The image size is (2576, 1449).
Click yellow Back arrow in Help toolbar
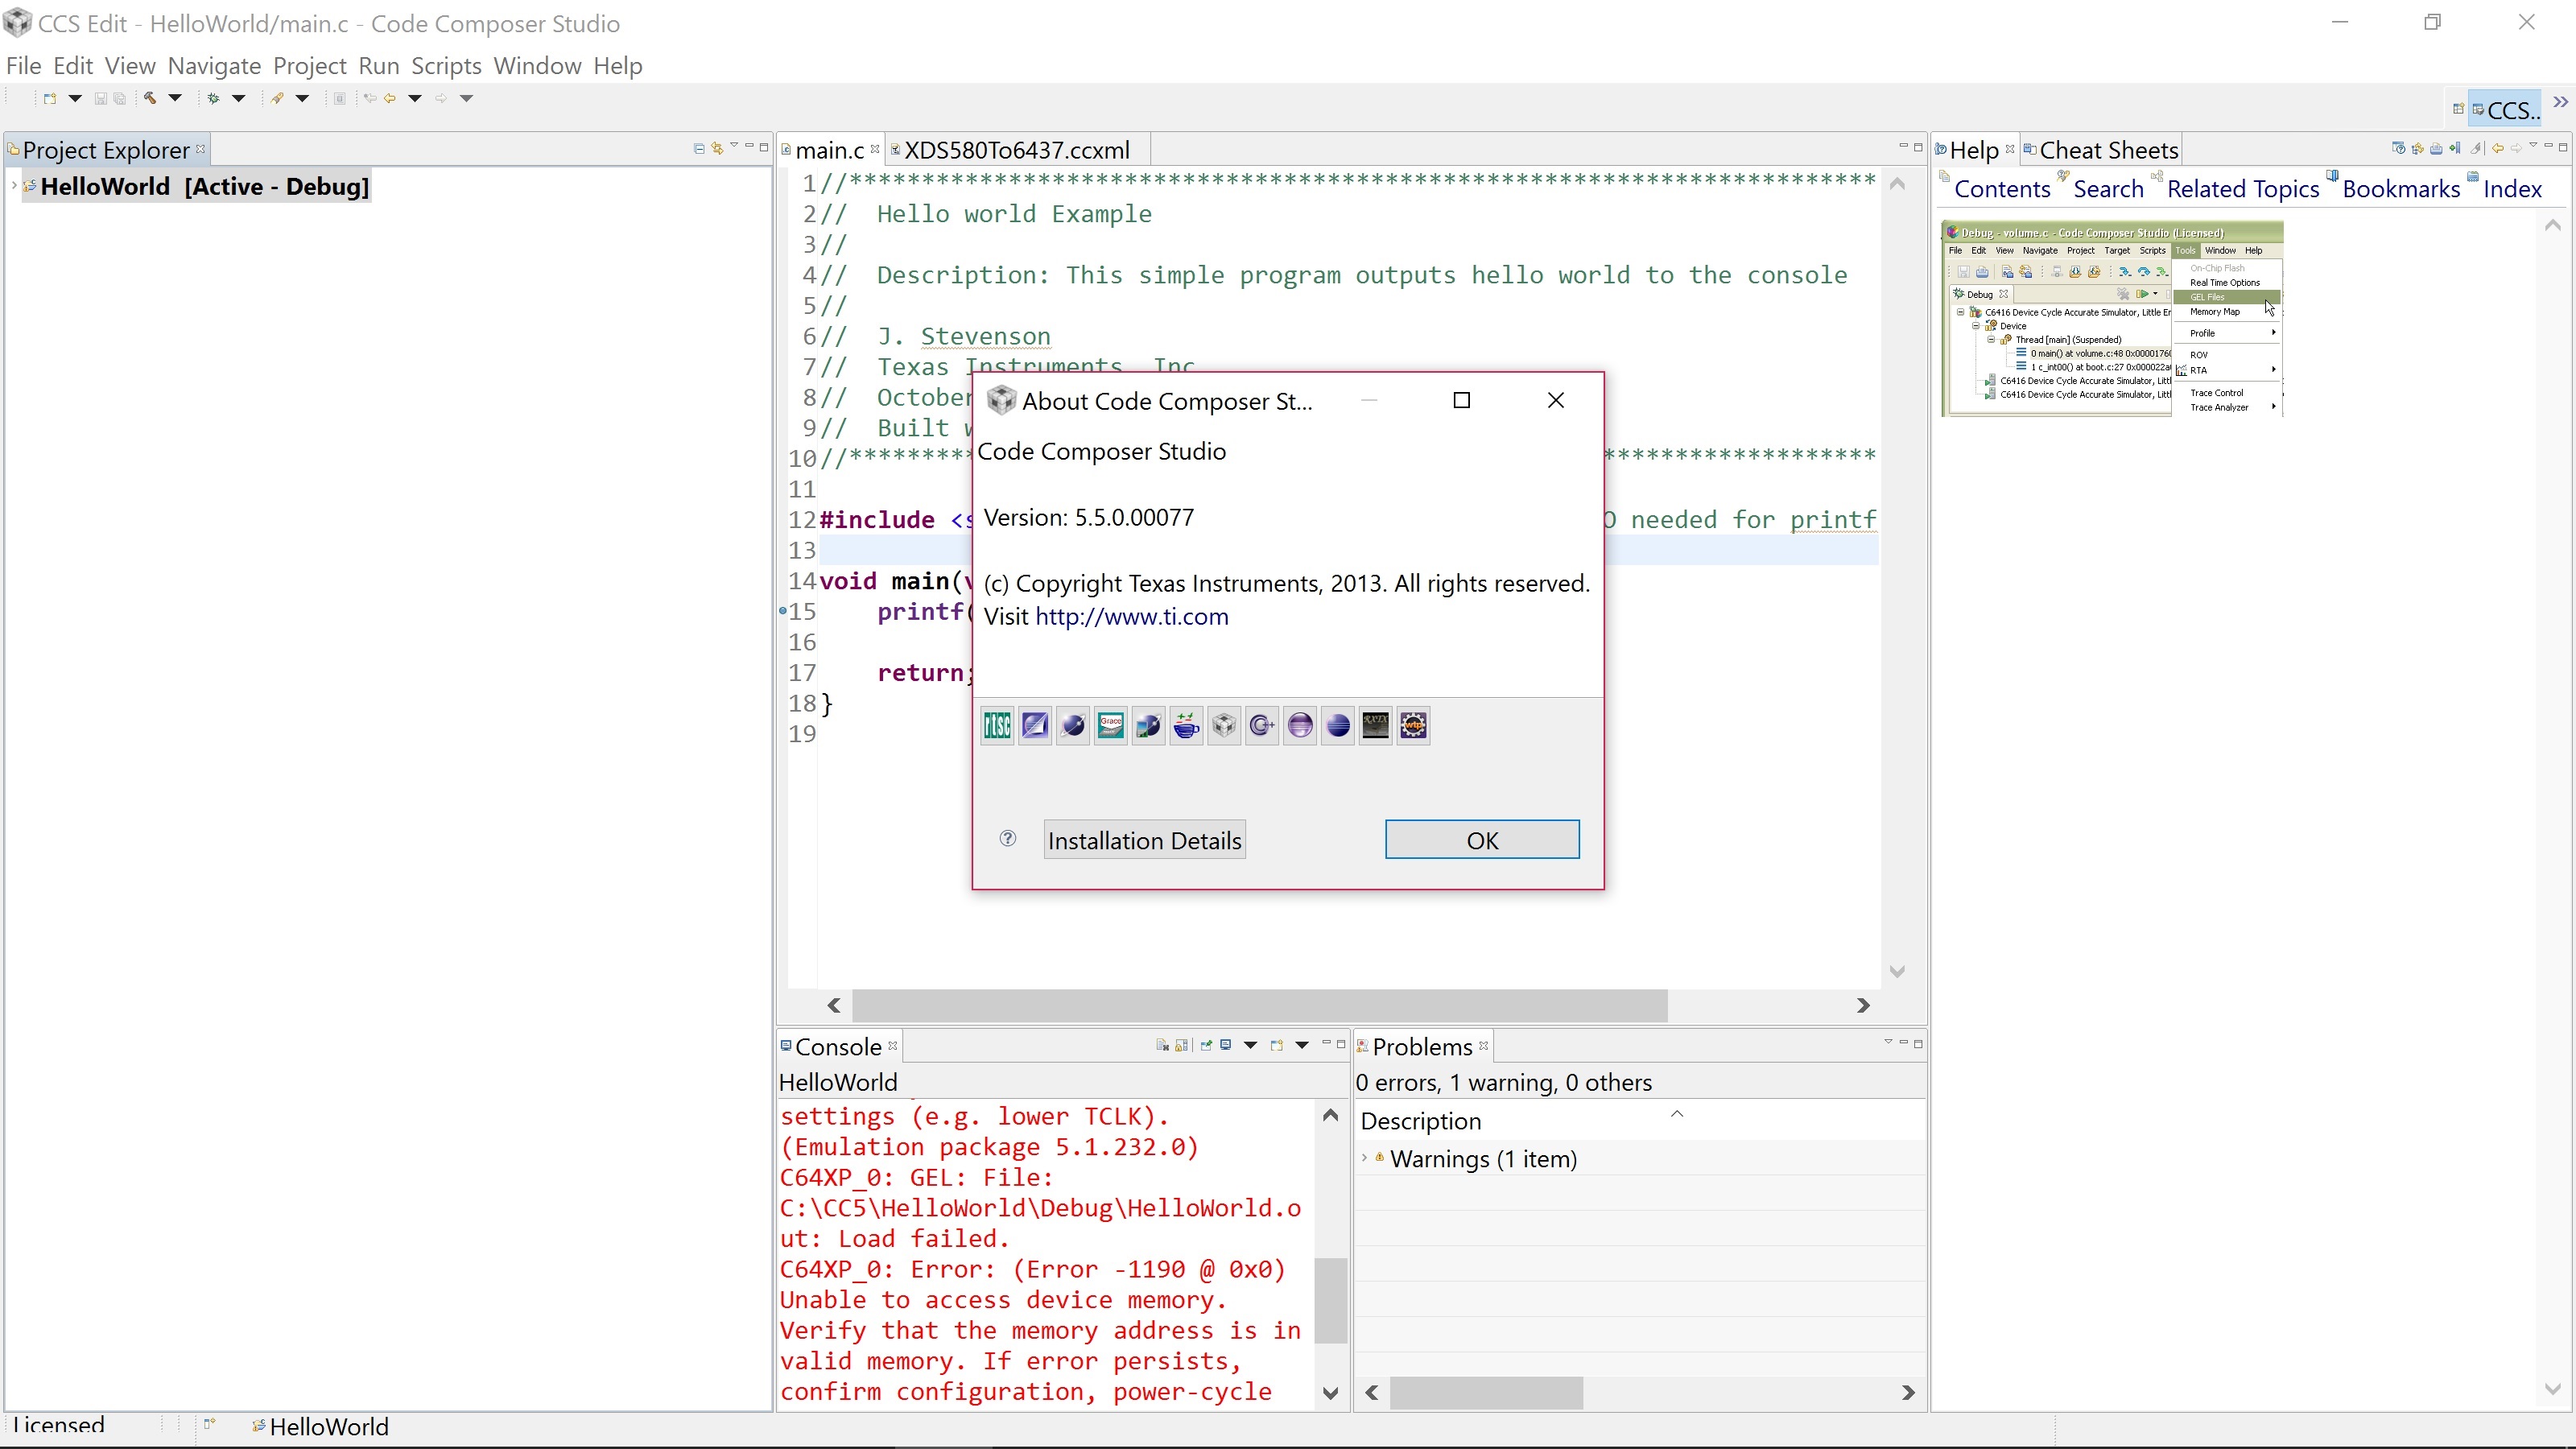tap(2498, 148)
